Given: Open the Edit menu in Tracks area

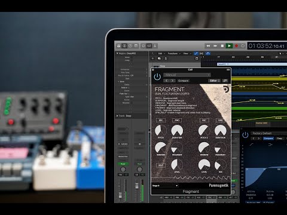Looking at the screenshot, I should 161,54.
